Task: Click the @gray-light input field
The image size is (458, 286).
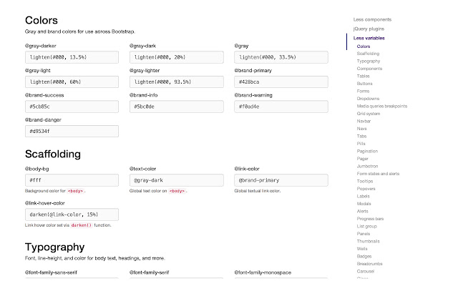Action: [x=72, y=82]
